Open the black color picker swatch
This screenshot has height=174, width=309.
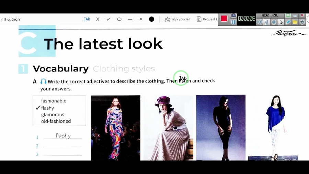(151, 19)
